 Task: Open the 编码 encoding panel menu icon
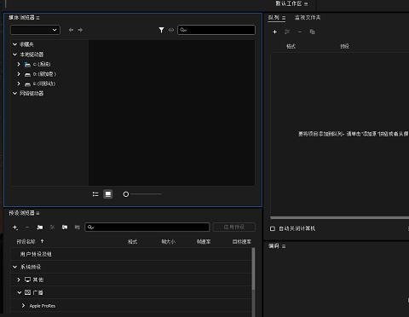(x=284, y=246)
